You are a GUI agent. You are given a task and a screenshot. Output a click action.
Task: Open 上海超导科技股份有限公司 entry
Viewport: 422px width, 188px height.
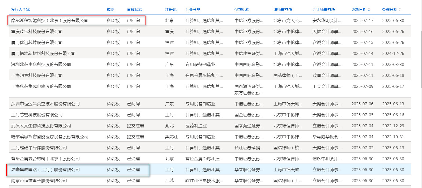coord(37,76)
